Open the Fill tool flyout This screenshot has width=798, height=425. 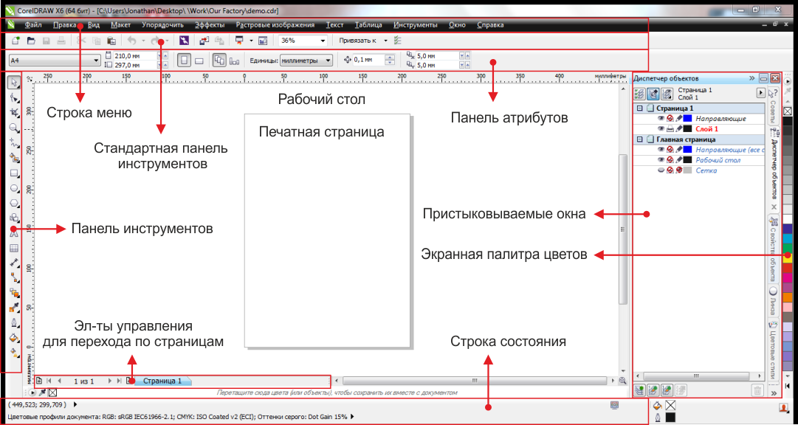click(x=14, y=338)
